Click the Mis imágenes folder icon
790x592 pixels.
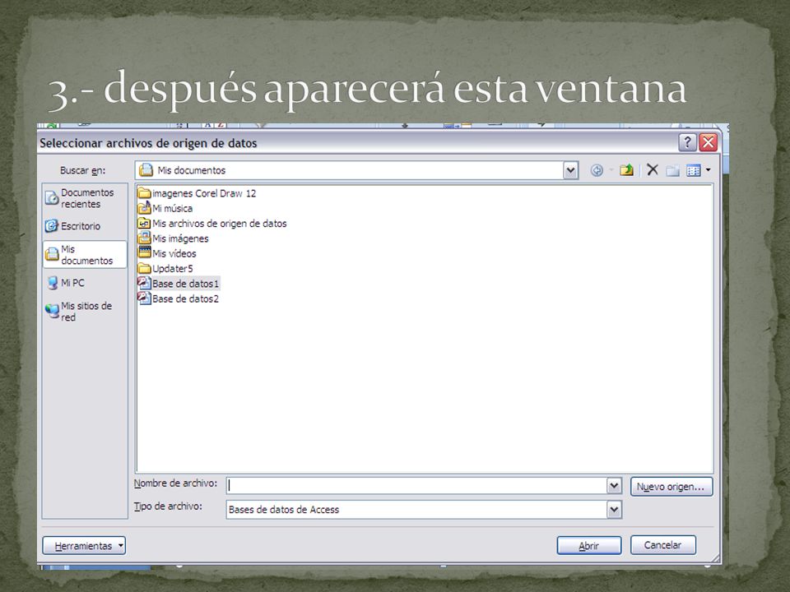click(x=145, y=238)
